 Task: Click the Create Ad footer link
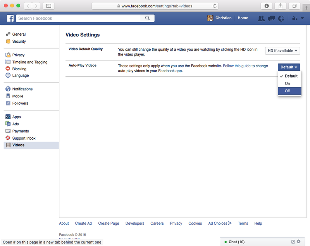click(x=83, y=223)
